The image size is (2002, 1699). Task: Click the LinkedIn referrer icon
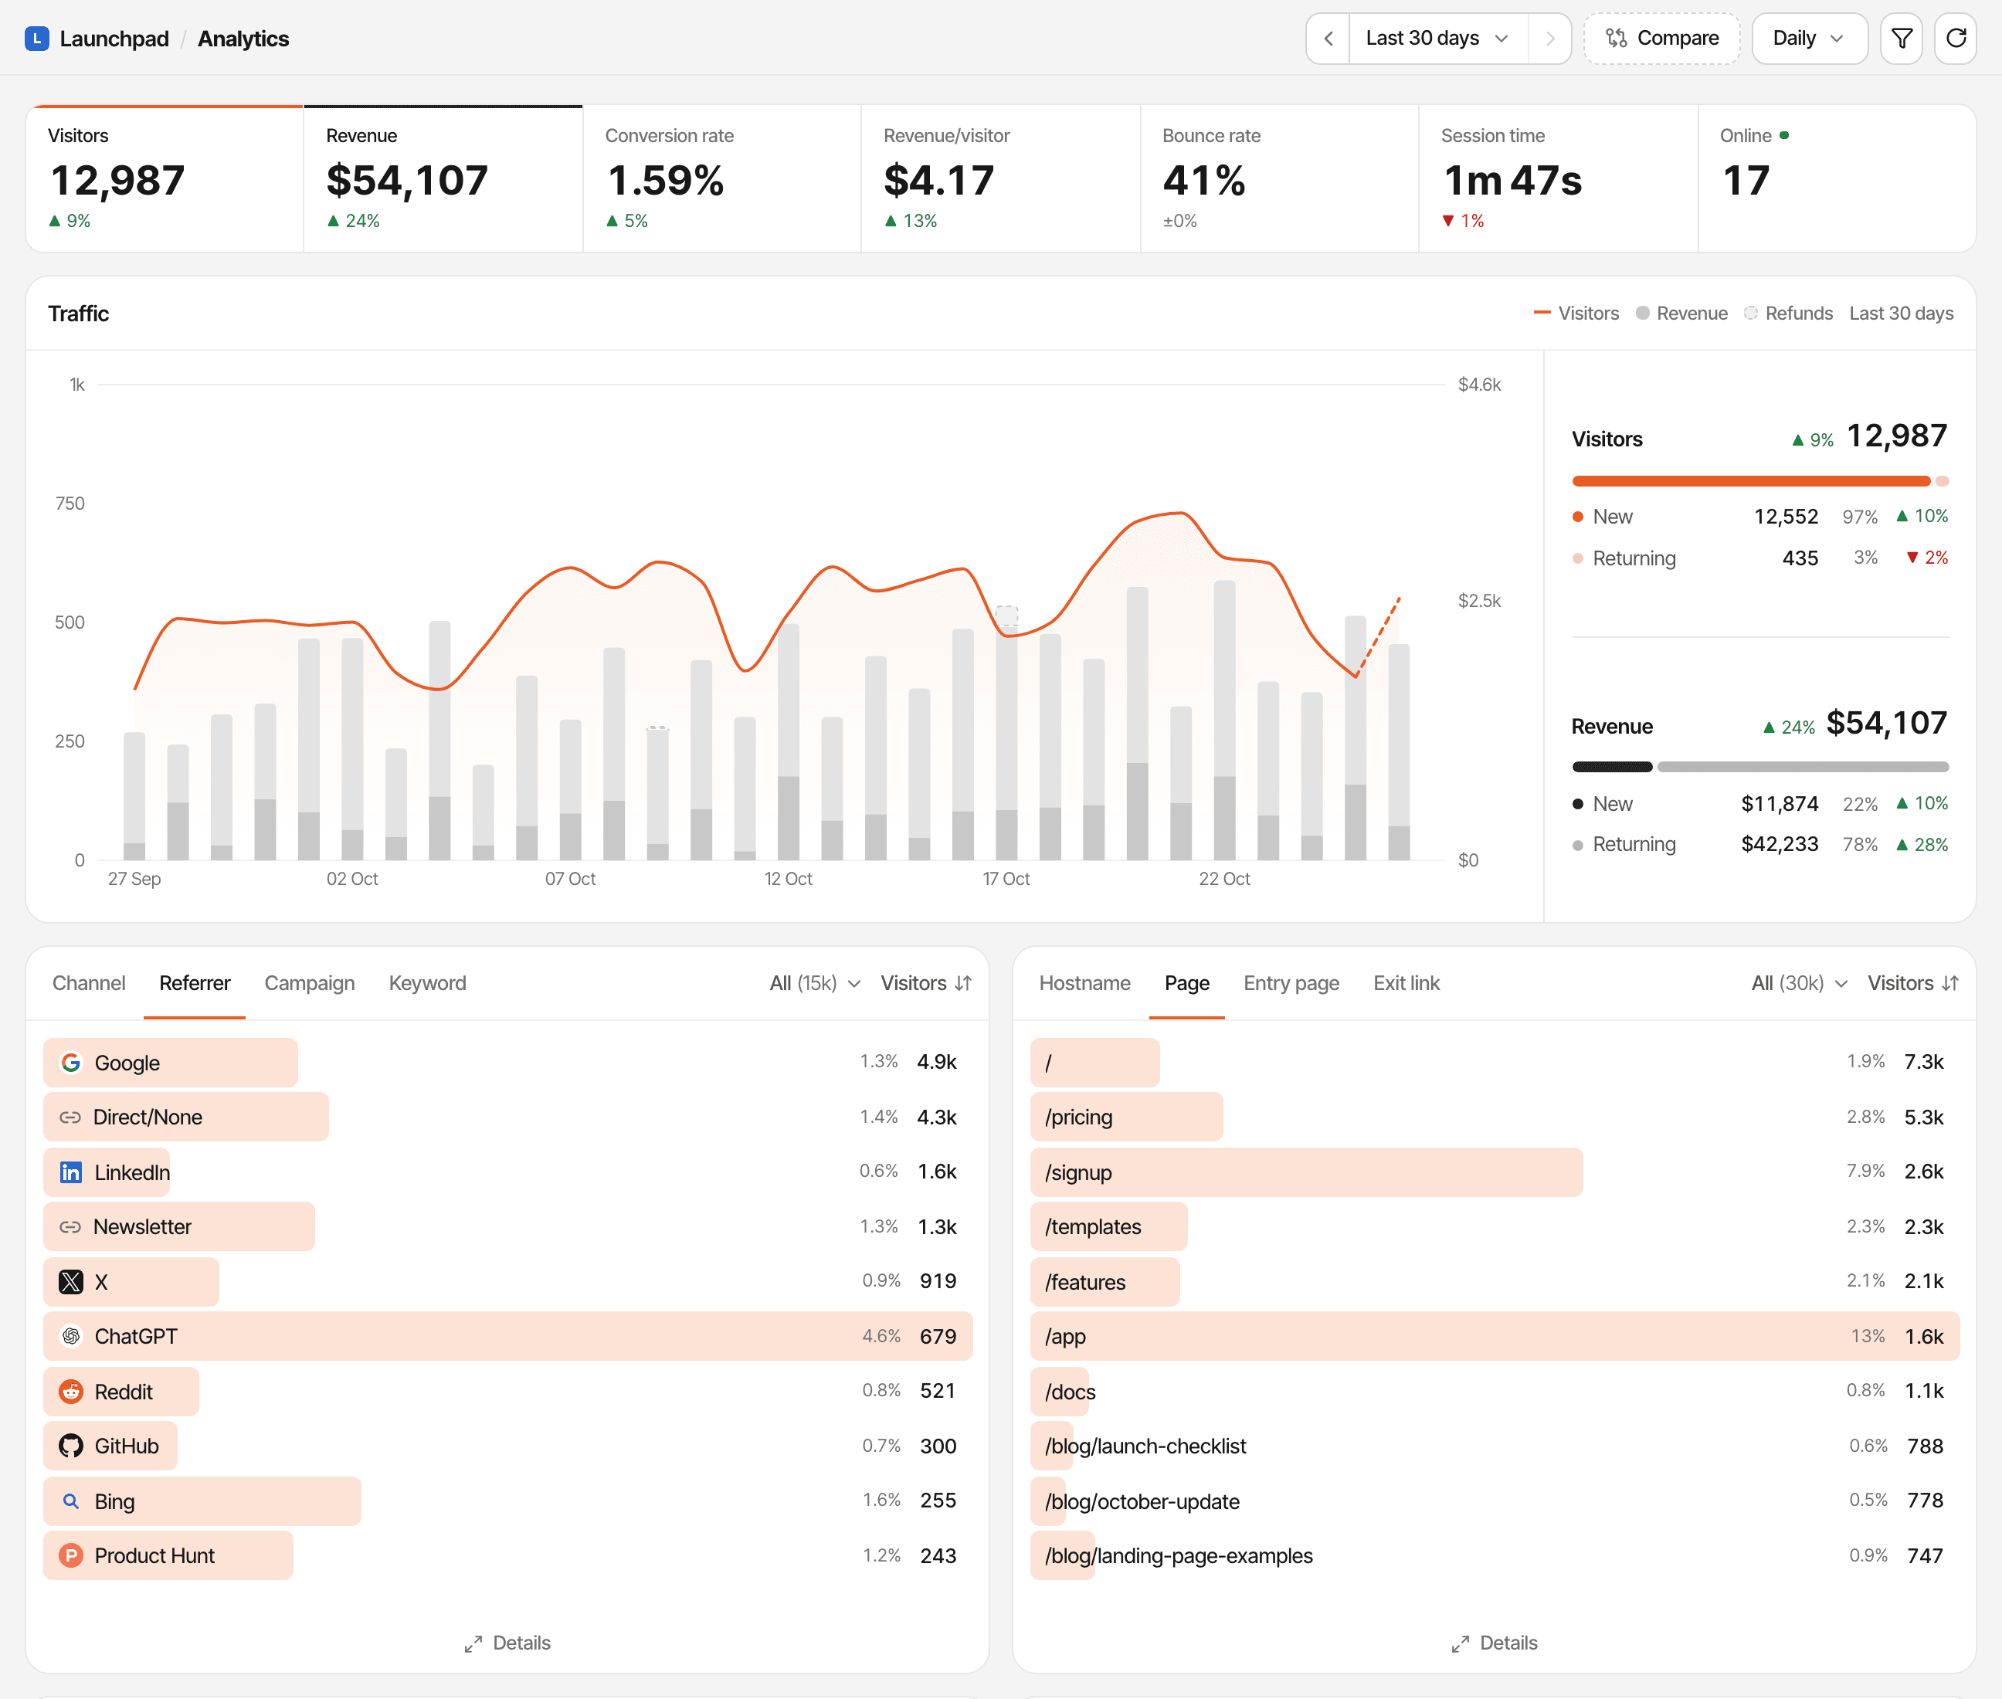(70, 1172)
